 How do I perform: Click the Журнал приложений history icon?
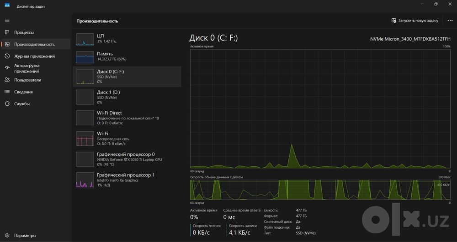pos(7,57)
